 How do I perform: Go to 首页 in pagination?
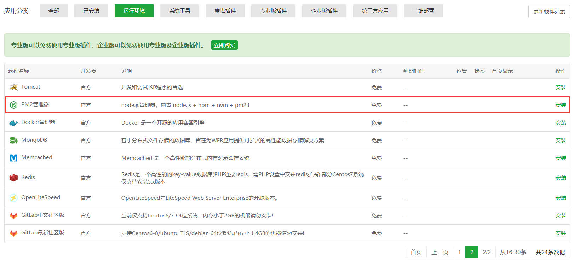coord(416,252)
